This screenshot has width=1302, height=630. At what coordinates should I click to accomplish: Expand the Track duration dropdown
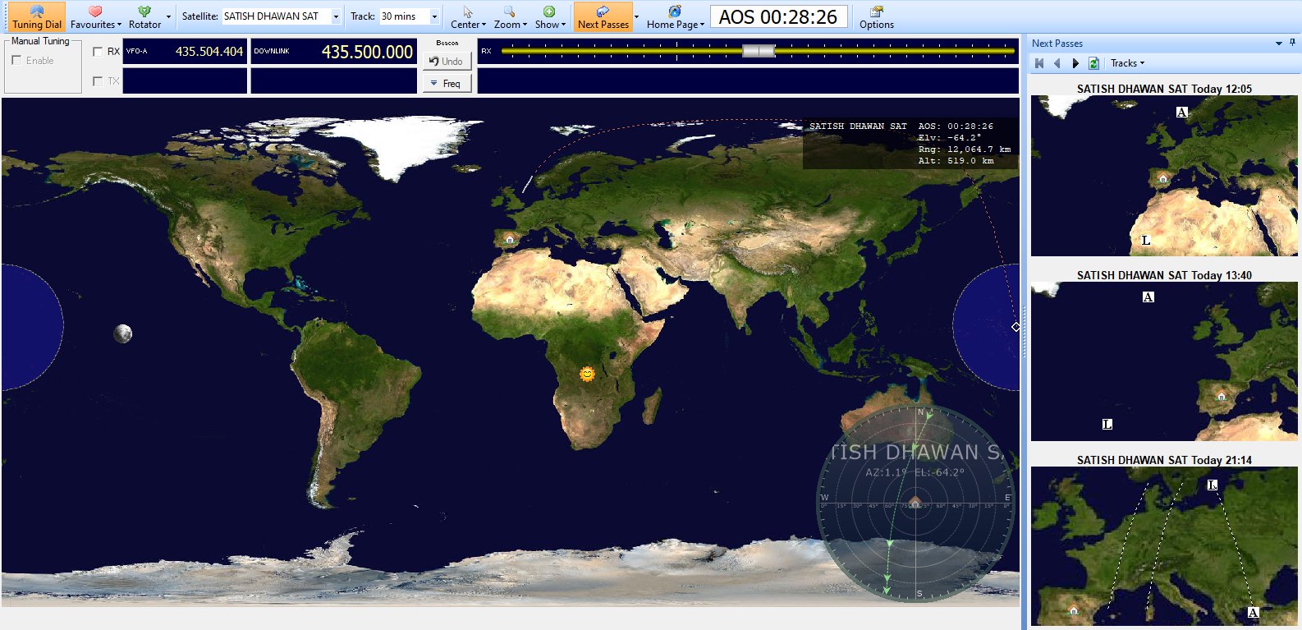pyautogui.click(x=434, y=16)
